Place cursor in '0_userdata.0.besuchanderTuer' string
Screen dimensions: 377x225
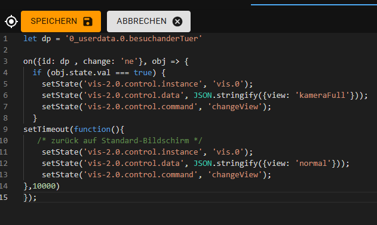coord(134,39)
